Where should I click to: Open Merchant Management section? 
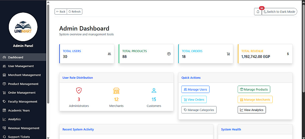[x=24, y=75]
